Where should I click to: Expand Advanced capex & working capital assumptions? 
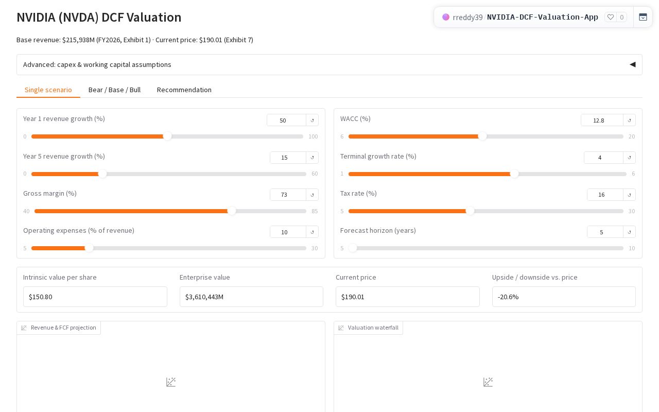coord(329,64)
